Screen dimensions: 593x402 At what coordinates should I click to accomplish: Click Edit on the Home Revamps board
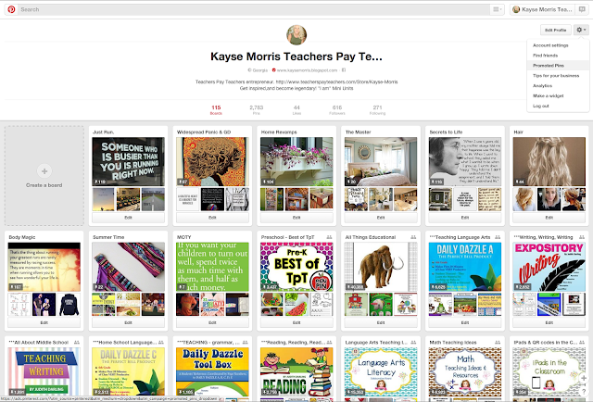pos(296,218)
